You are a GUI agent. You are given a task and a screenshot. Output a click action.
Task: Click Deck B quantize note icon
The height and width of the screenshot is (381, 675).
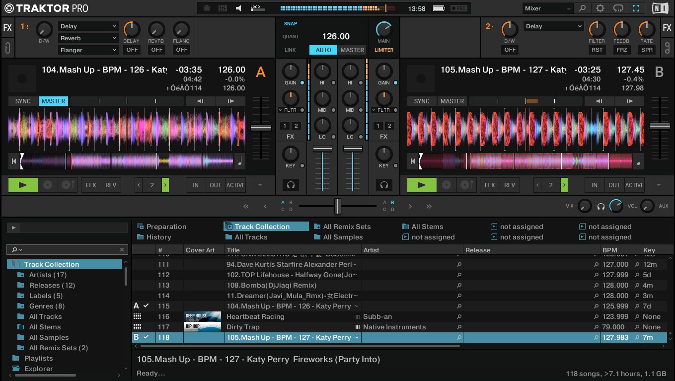(639, 161)
